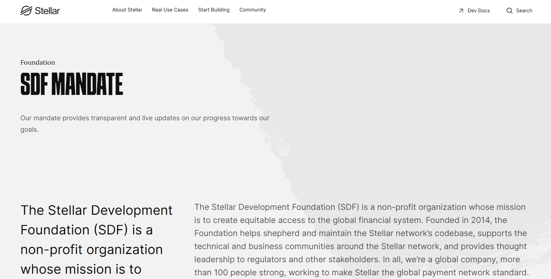Open Search via its text label
551x279 pixels.
[524, 11]
